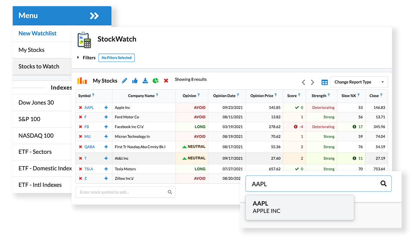
Task: Collapse the Menu using double chevron
Action: [x=94, y=16]
